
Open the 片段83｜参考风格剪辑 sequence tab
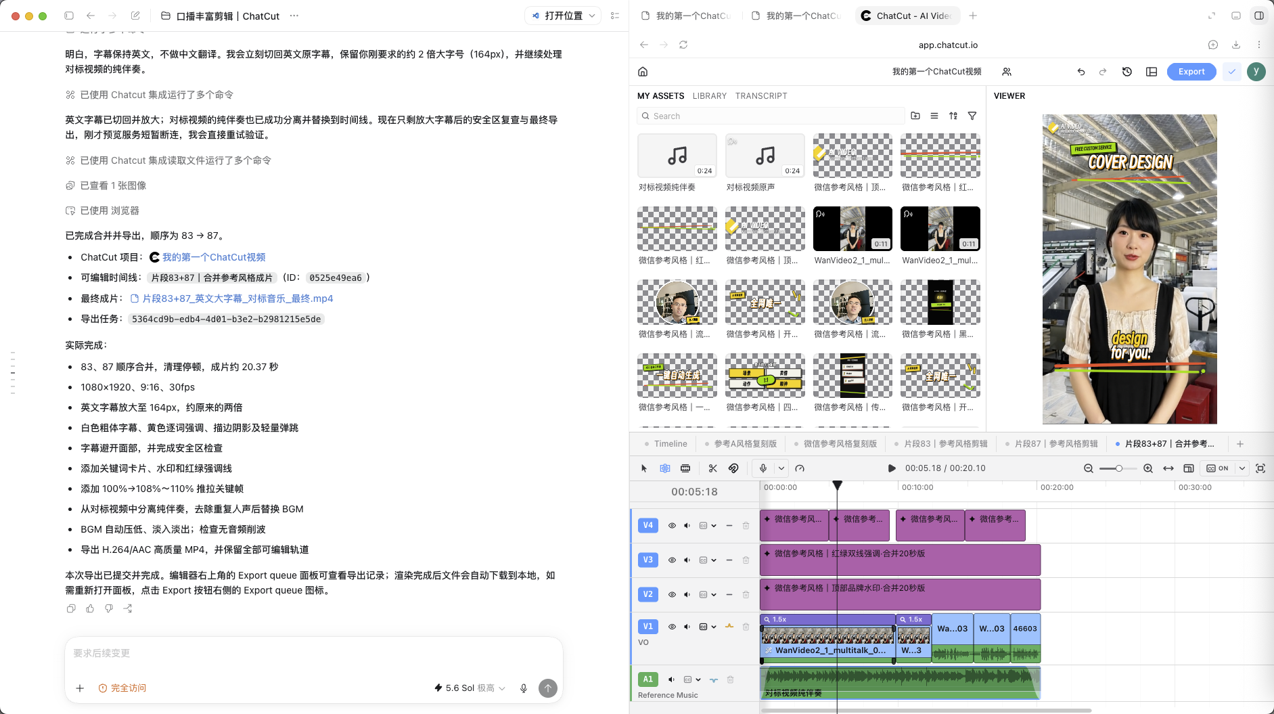[x=940, y=444]
